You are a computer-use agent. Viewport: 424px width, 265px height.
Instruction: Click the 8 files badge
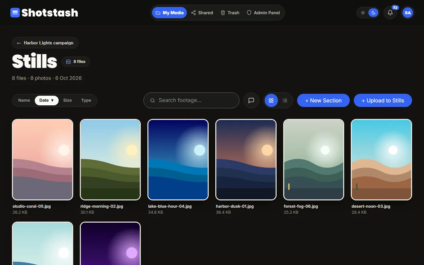76,62
